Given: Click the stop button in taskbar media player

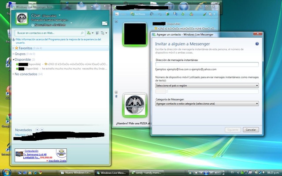Looking at the screenshot, I should (196, 173).
